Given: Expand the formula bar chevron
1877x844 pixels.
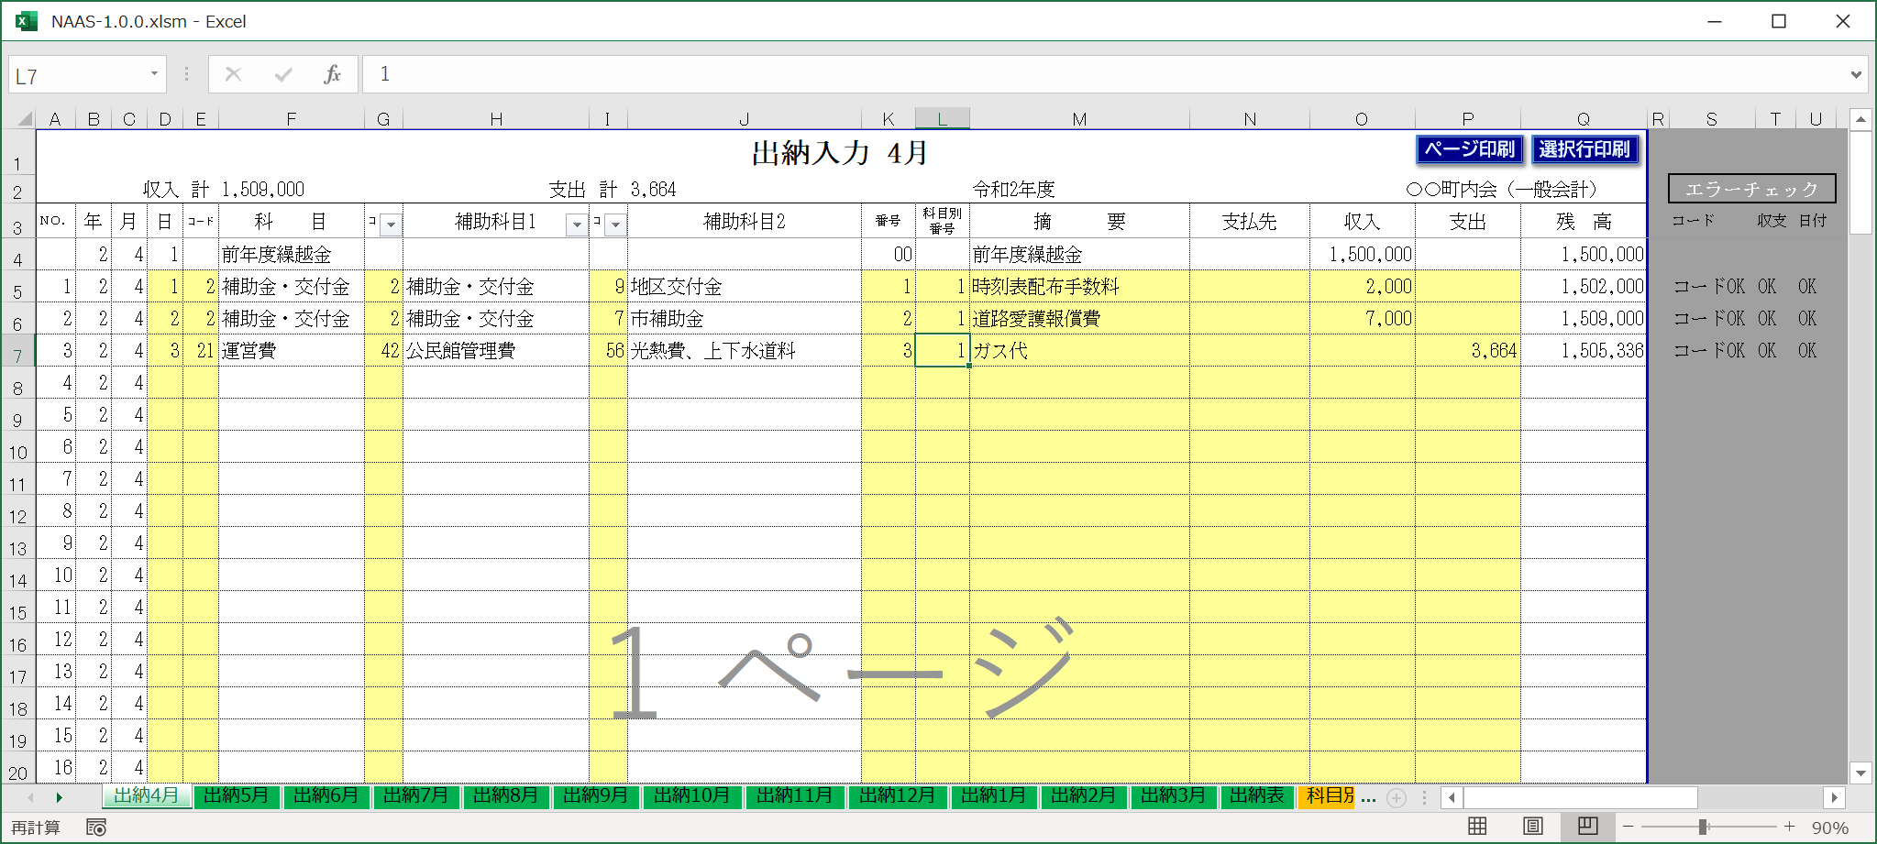Looking at the screenshot, I should click(1856, 75).
